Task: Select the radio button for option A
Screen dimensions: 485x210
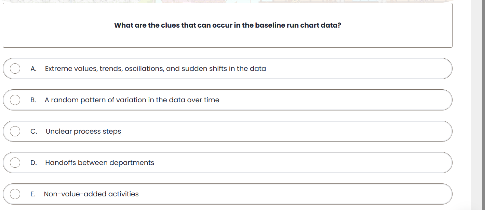Action: [15, 69]
